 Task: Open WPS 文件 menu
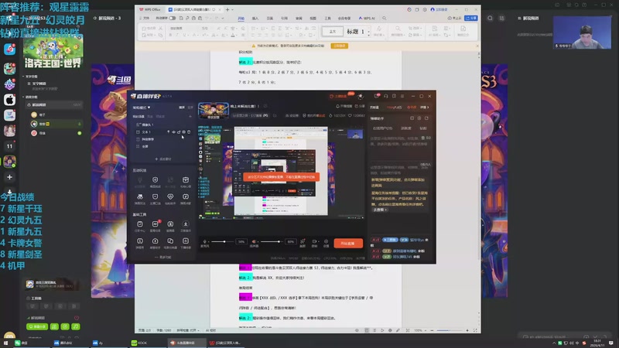click(x=145, y=18)
